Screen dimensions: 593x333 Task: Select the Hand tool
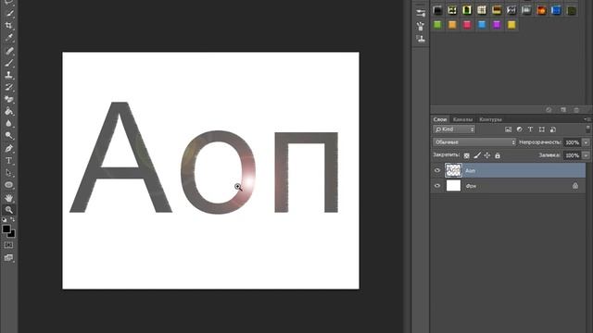(x=9, y=198)
